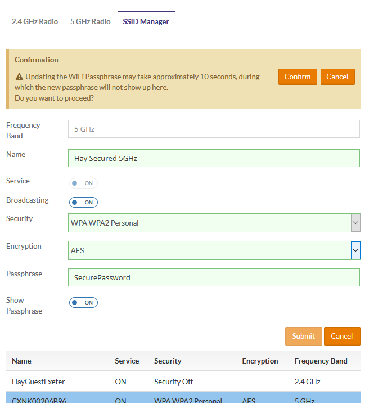Image resolution: width=369 pixels, height=403 pixels.
Task: Cancel the passphrase confirmation prompt
Action: (337, 77)
